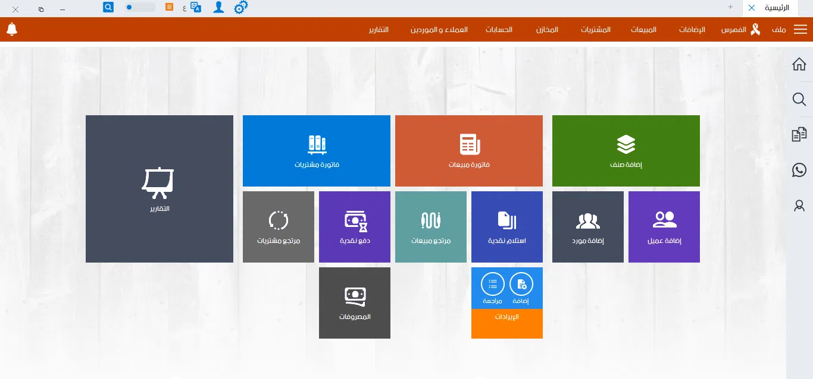The width and height of the screenshot is (813, 379).
Task: Open the العملاء و الموردين menu
Action: pyautogui.click(x=439, y=30)
